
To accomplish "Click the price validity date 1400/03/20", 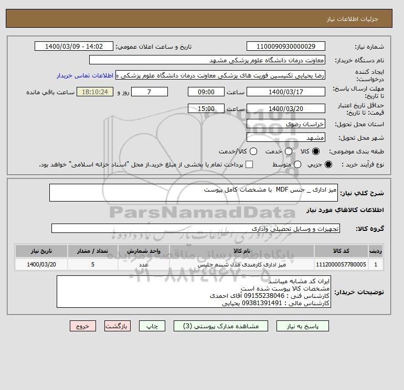I will 286,108.
